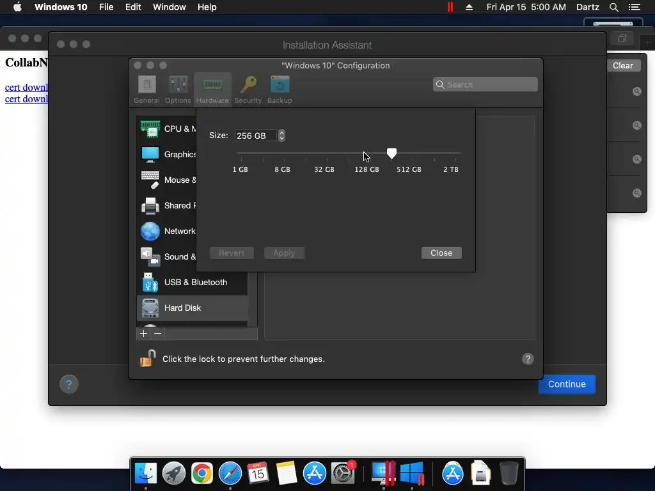The height and width of the screenshot is (491, 655).
Task: Select the Hardware tab
Action: 212,90
